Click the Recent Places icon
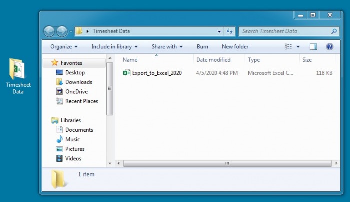 [59, 101]
